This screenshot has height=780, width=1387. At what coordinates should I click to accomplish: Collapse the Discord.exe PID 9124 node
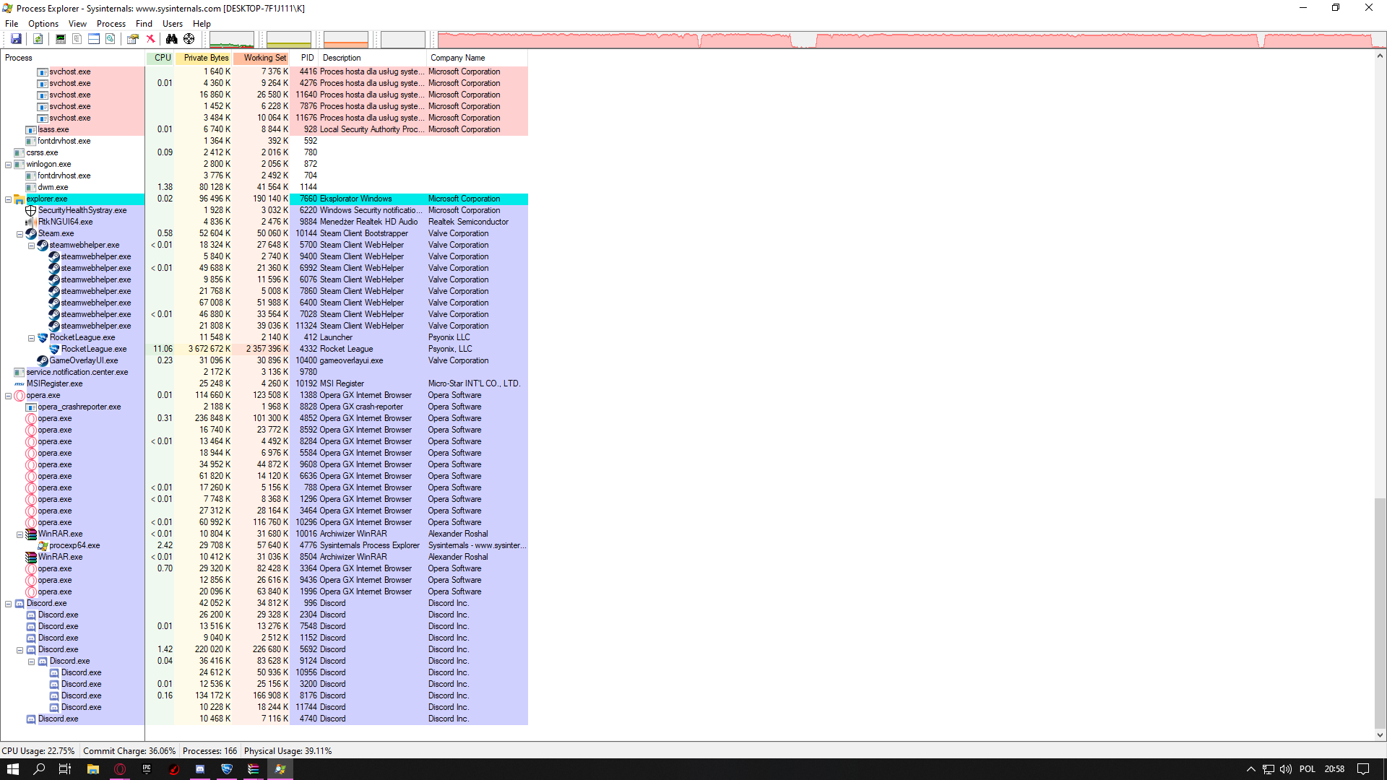pyautogui.click(x=32, y=662)
